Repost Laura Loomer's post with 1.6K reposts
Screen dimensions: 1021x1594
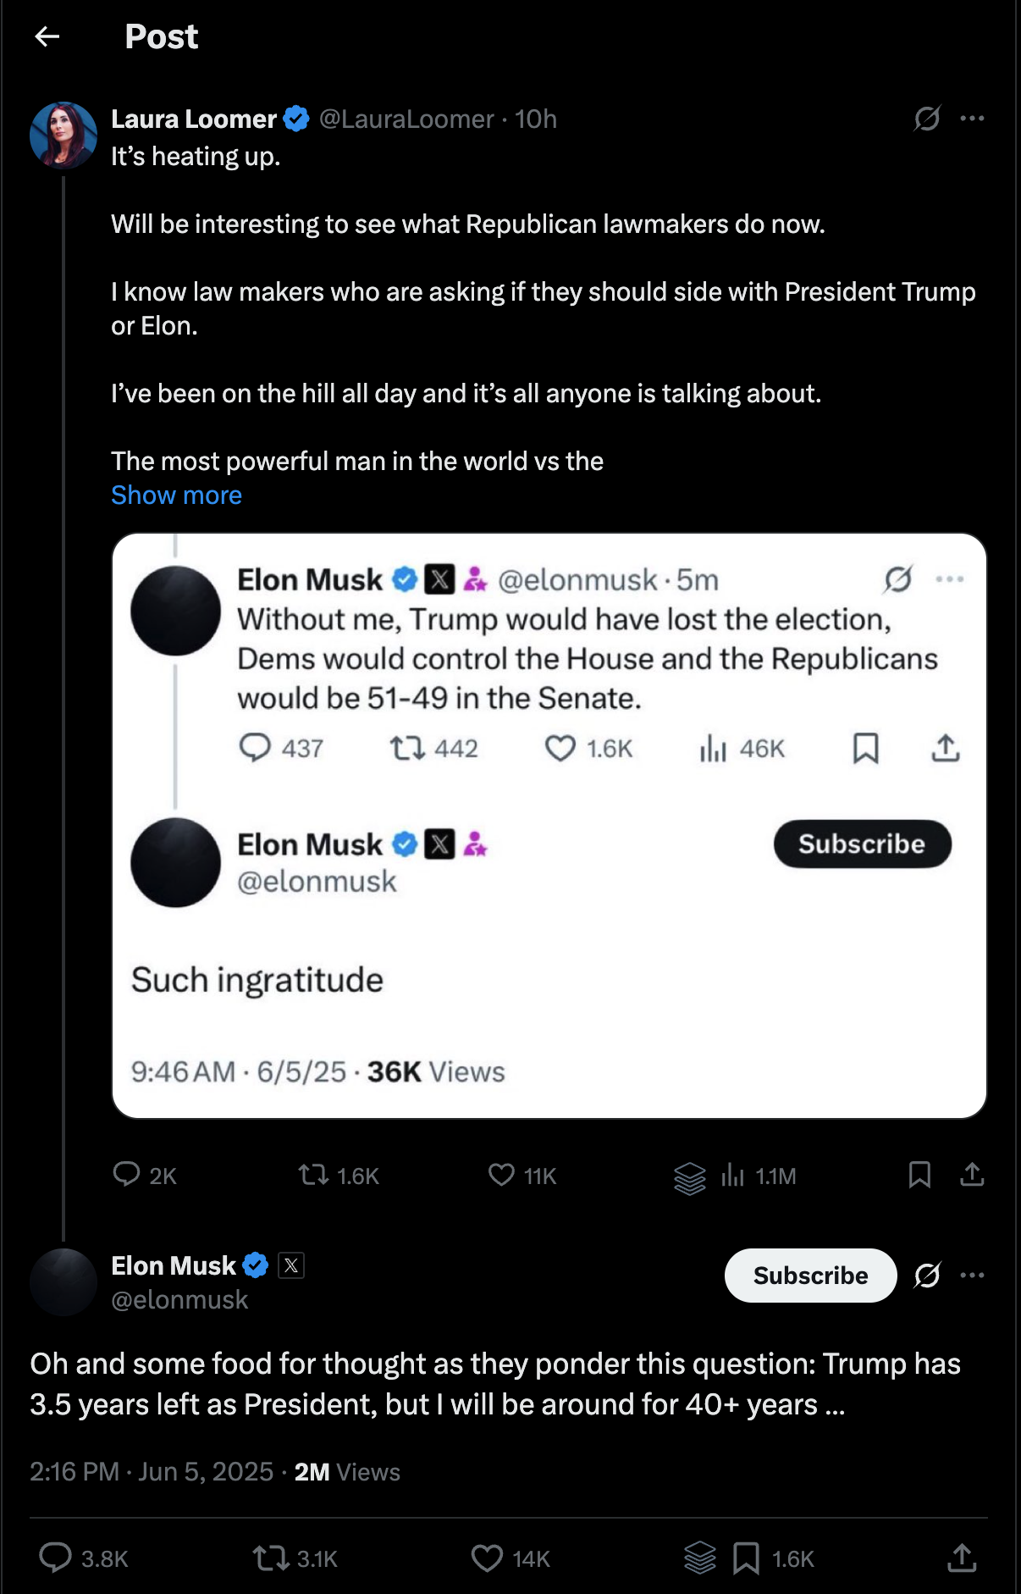click(314, 1175)
